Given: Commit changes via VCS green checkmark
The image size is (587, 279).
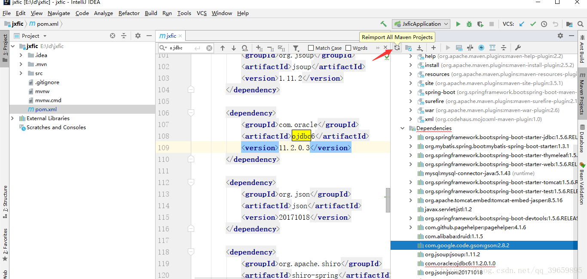Looking at the screenshot, I should click(x=533, y=24).
